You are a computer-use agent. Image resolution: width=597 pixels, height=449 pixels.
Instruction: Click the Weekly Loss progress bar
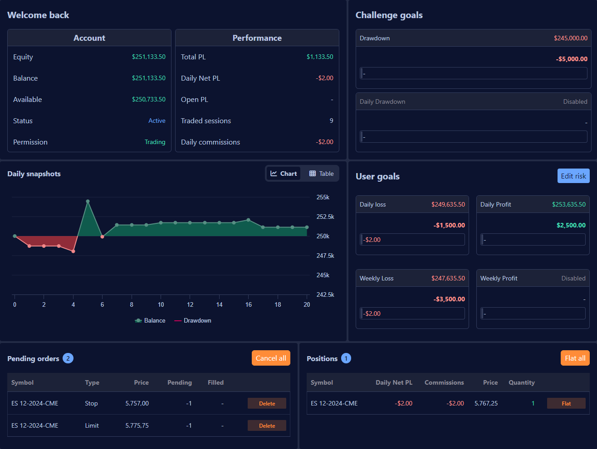click(412, 314)
